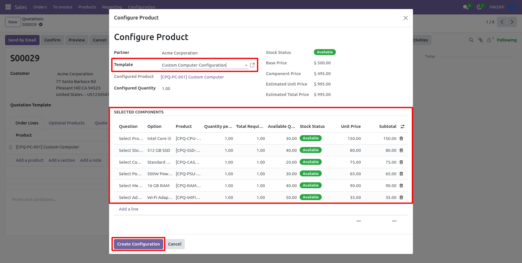Edit Configured Quantity value 1.00

coord(166,89)
